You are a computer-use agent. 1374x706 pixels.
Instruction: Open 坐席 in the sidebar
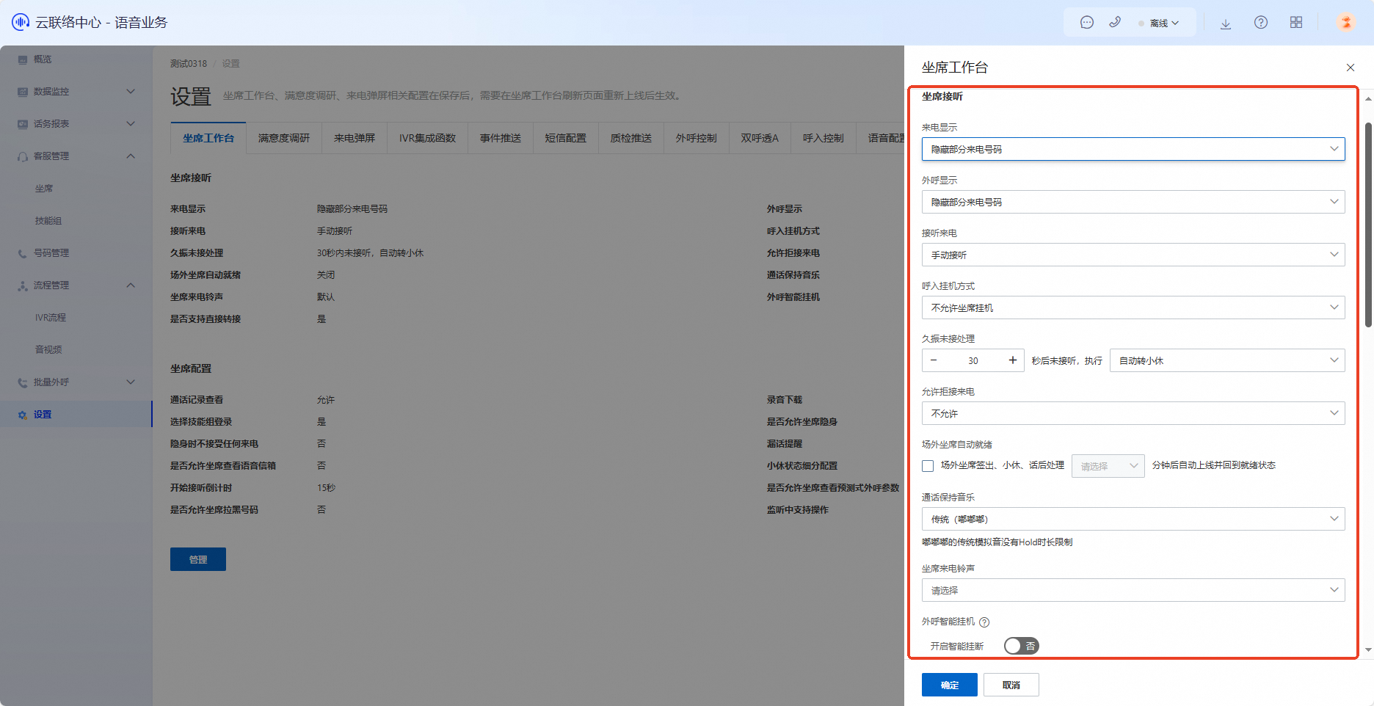[44, 189]
